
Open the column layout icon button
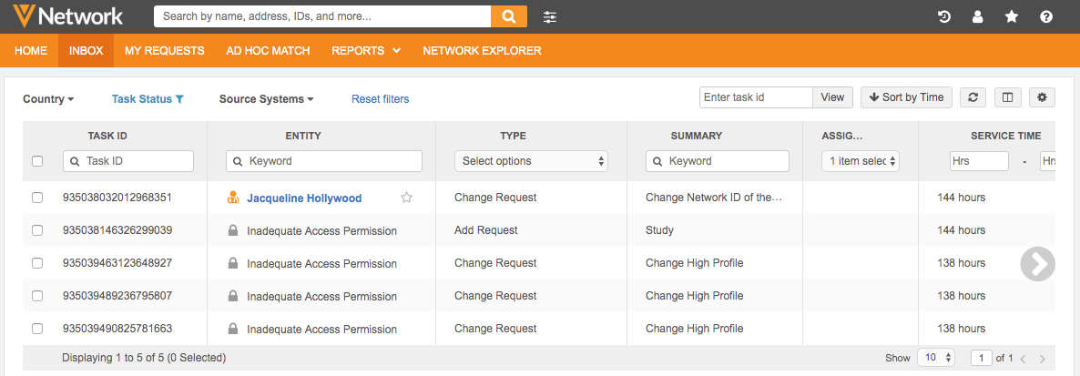point(1007,97)
